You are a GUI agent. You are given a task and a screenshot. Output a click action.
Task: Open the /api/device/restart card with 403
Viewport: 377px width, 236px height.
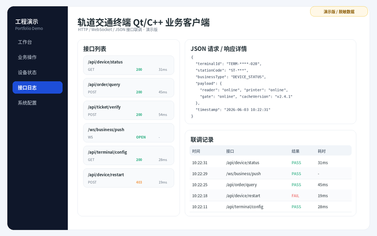(x=129, y=178)
